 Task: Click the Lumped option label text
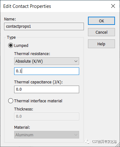pyautogui.click(x=21, y=46)
